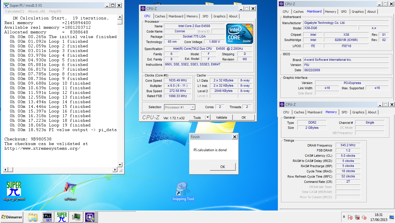Click the Intel Core 2 Duo logo
Screen dimensions: 395x223
tap(239, 33)
